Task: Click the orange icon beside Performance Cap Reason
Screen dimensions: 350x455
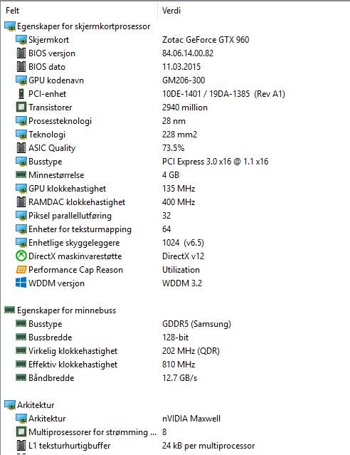Action: (x=21, y=270)
